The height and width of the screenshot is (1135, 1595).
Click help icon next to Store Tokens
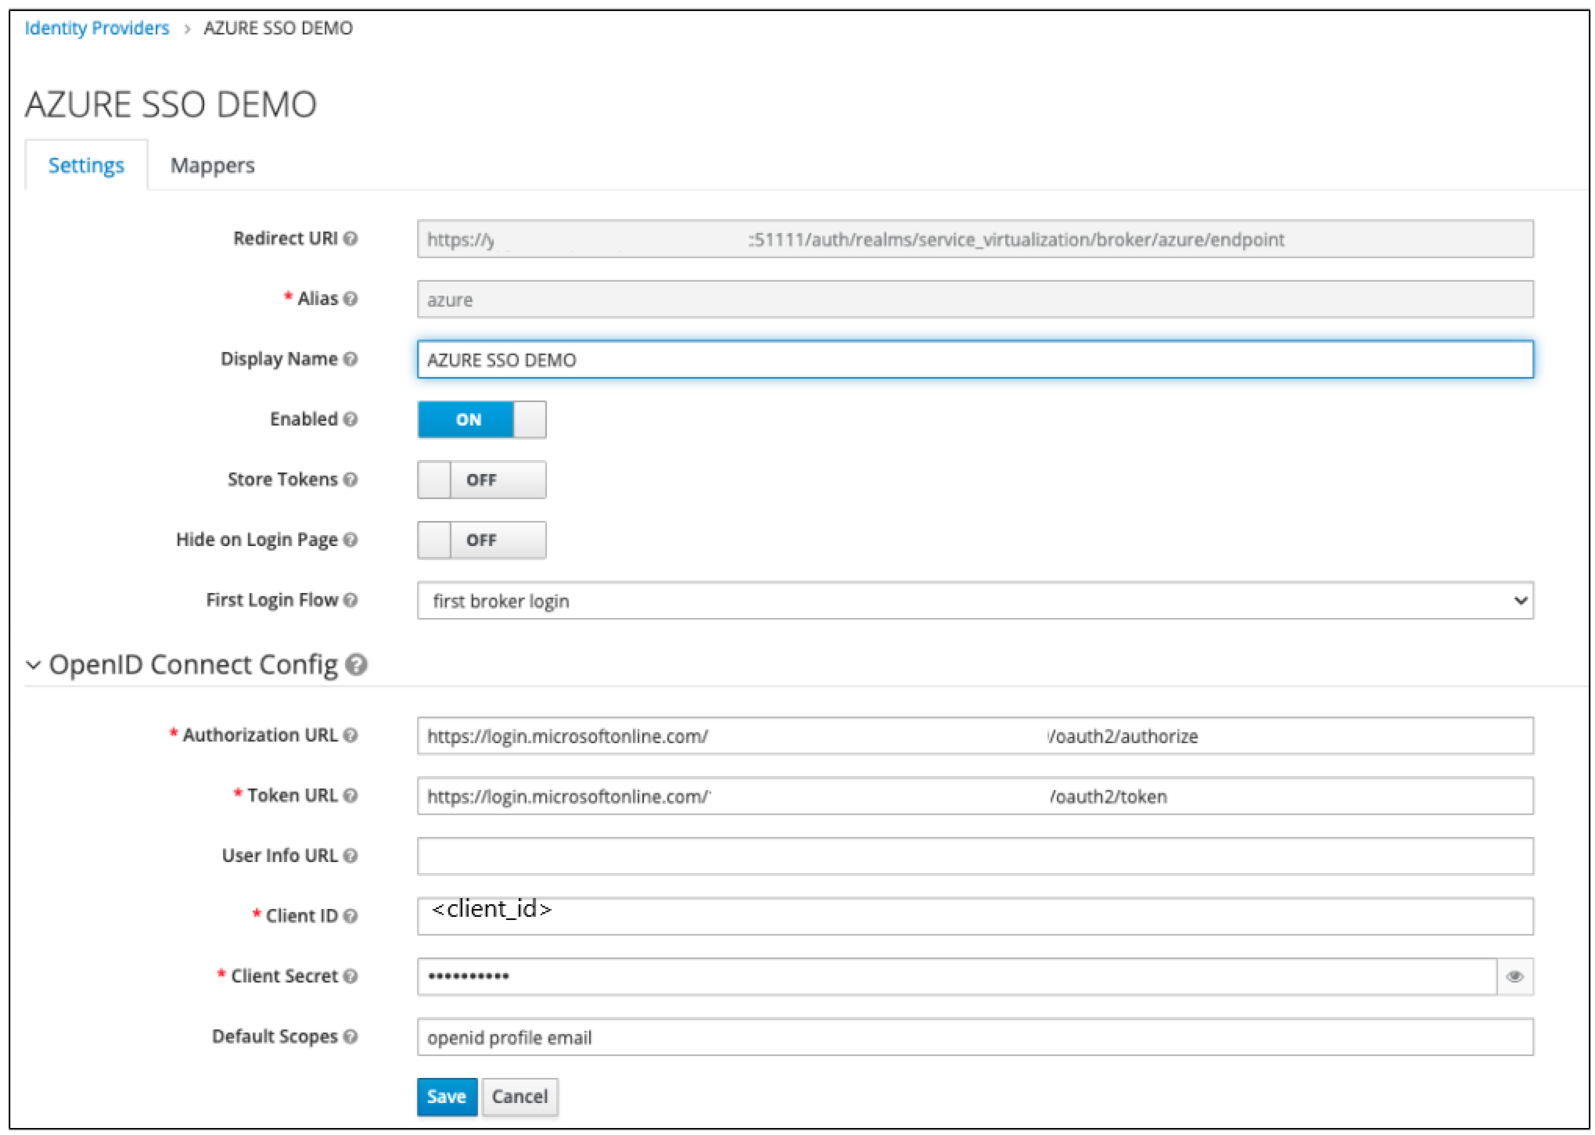pyautogui.click(x=350, y=480)
